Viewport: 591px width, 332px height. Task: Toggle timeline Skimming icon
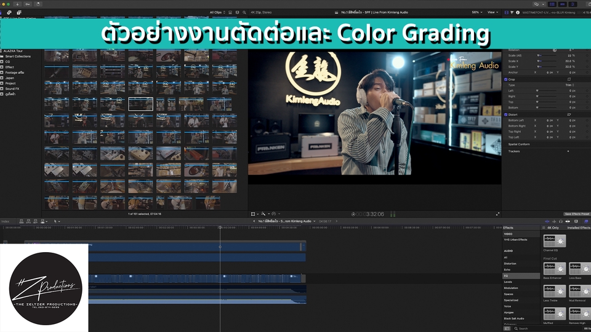pos(548,221)
